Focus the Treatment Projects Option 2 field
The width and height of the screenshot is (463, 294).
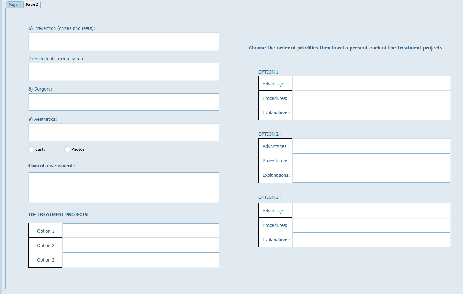141,245
